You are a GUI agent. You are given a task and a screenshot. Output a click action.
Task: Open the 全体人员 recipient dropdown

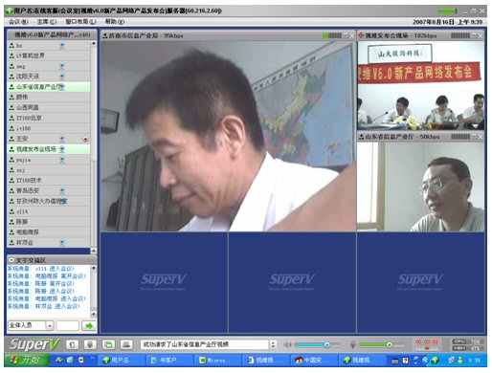coord(50,325)
